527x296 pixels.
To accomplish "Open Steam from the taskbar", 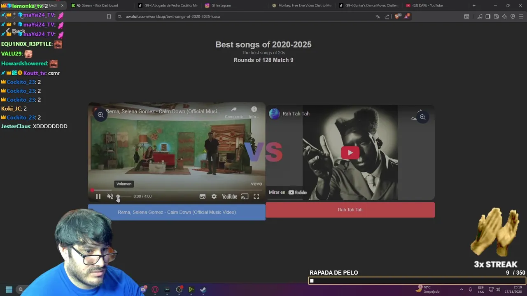I will 203,289.
